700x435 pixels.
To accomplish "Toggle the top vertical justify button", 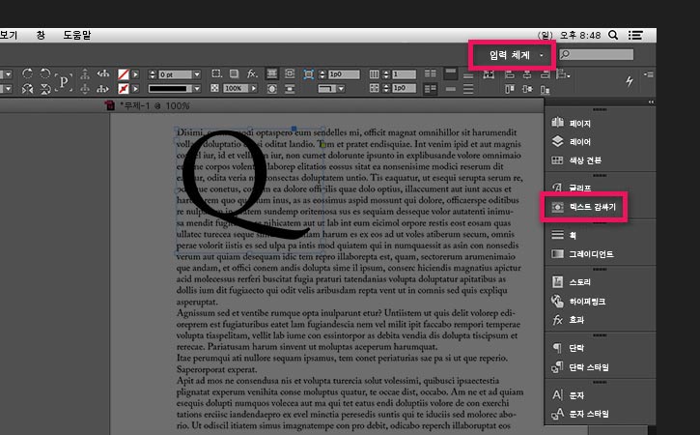I will click(451, 72).
